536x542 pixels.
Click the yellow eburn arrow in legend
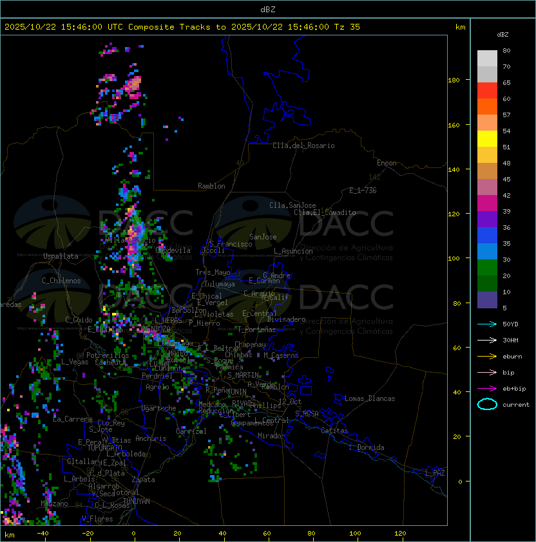point(487,357)
